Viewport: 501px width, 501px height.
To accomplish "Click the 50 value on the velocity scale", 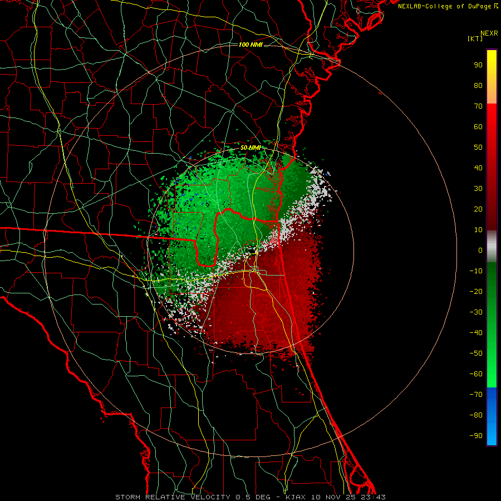I will click(478, 148).
